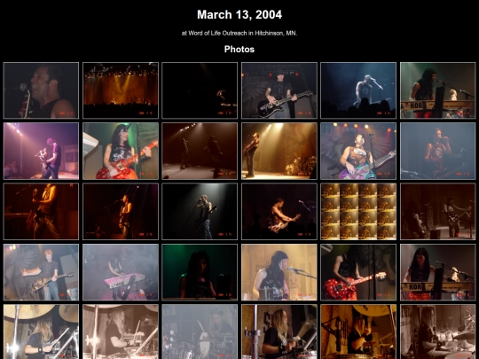Open the woman with a red guitar on a green background
479x359 pixels.
121,151
